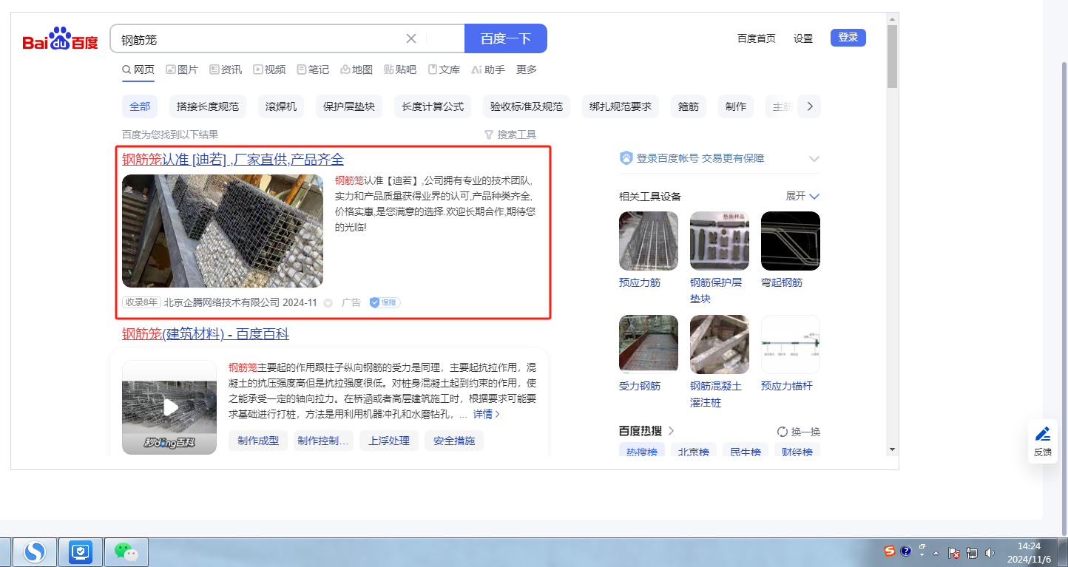Open the 钢筋保护层垫块 thumbnail
The image size is (1068, 567).
720,241
